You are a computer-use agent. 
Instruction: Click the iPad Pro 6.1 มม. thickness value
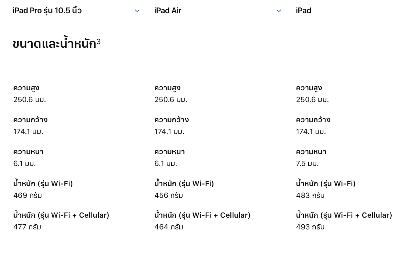pos(25,164)
